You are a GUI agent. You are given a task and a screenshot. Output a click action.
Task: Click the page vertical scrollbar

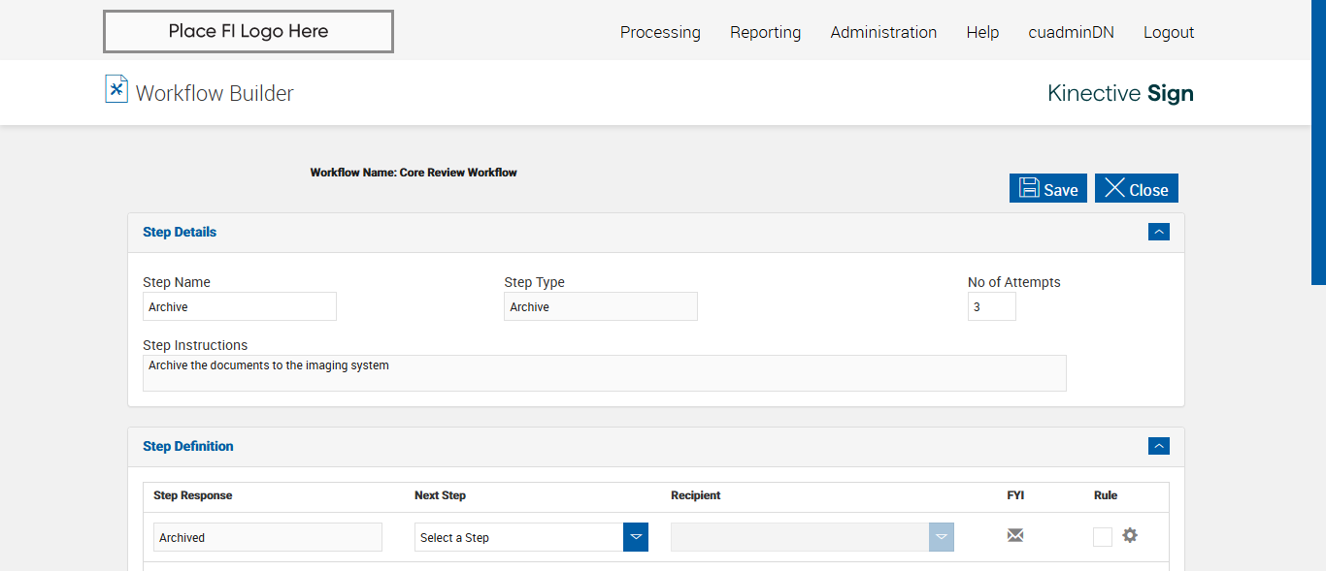(x=1318, y=145)
